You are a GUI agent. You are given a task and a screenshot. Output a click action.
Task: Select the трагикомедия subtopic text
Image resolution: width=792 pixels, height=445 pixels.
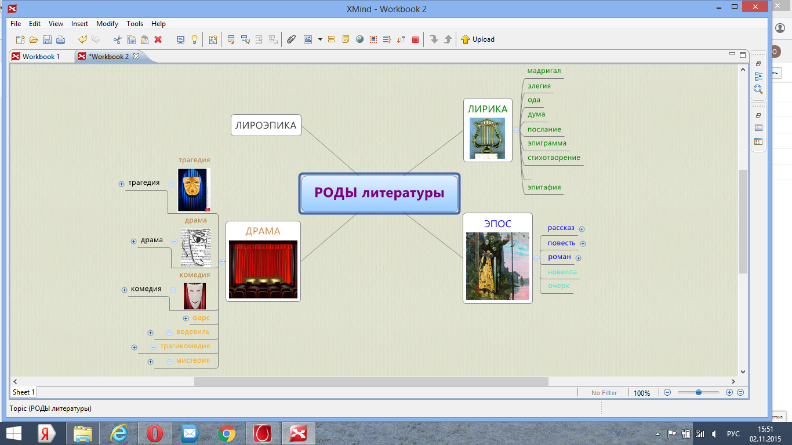[185, 346]
